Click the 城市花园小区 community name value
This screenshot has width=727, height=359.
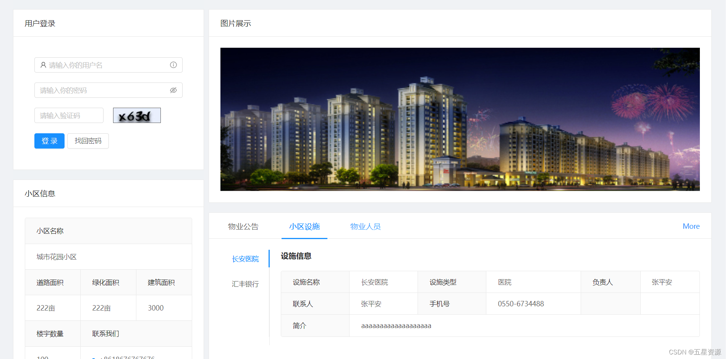point(57,257)
